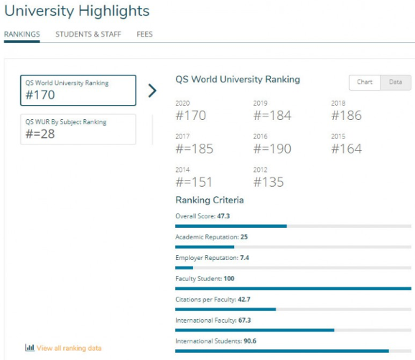Select QS World University Ranking #170 card
The width and height of the screenshot is (415, 360).
click(x=78, y=91)
